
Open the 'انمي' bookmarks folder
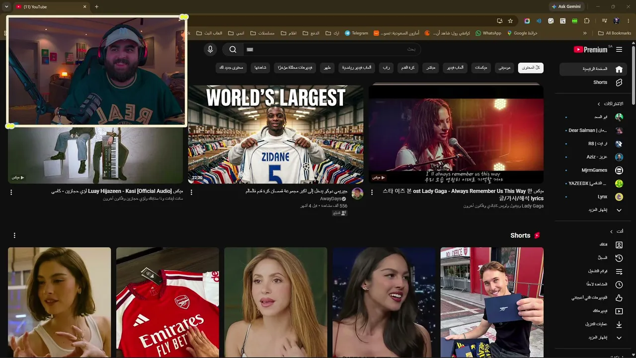coord(236,33)
